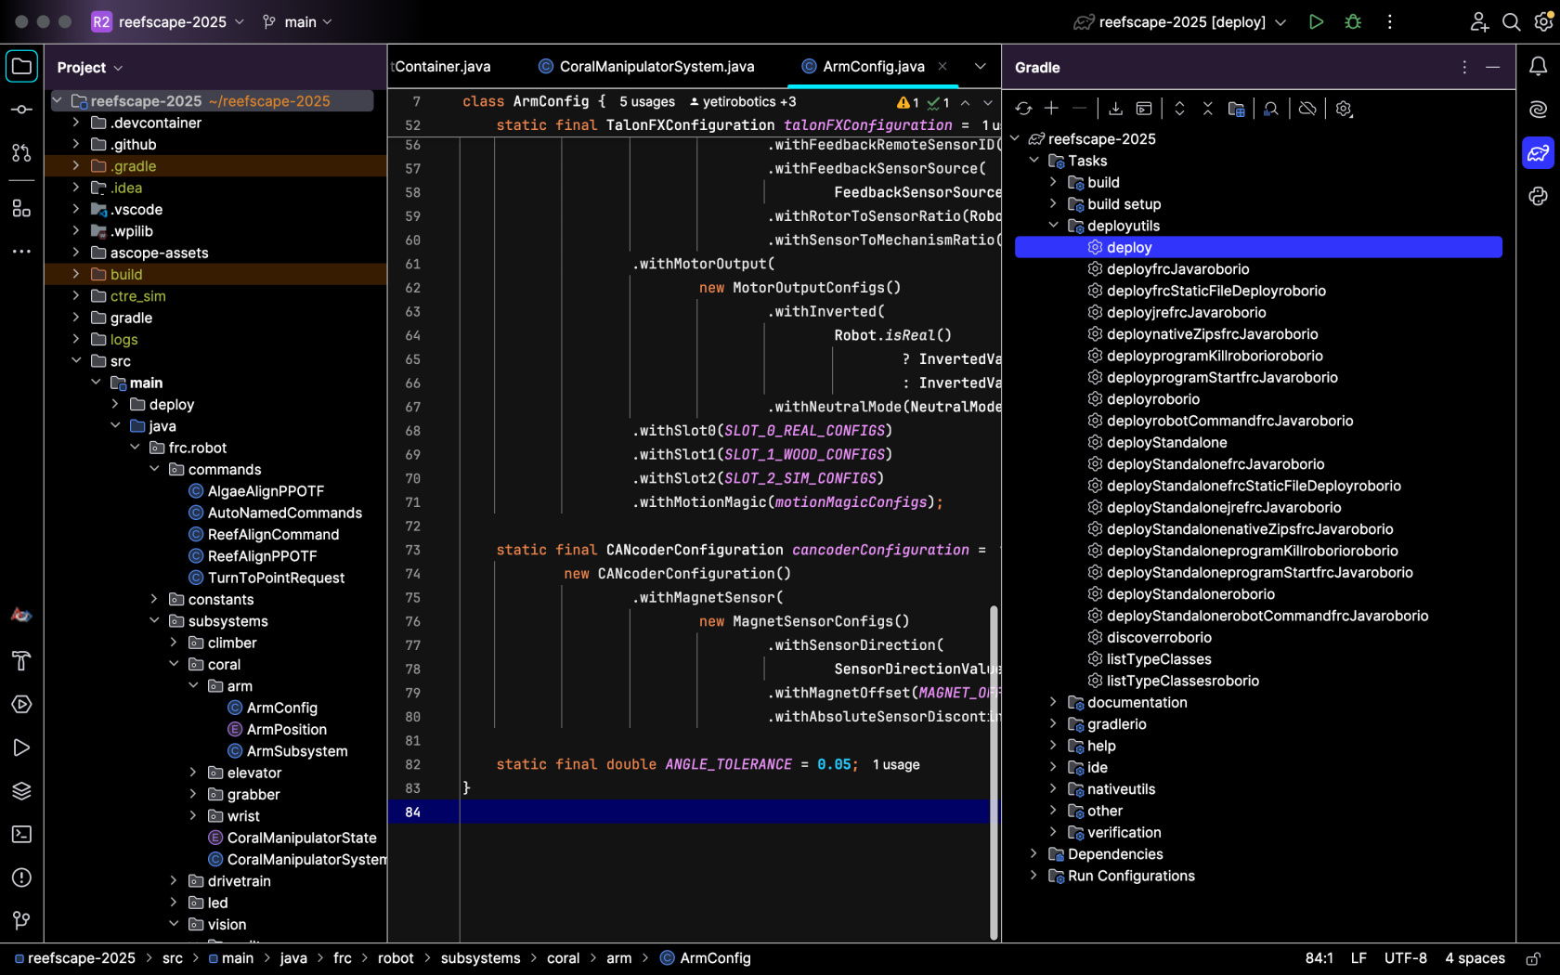
Task: Show more tool windows ellipsis
Action: [x=21, y=252]
